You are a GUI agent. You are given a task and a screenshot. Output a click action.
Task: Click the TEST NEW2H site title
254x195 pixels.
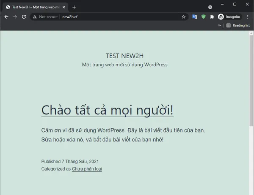click(124, 56)
